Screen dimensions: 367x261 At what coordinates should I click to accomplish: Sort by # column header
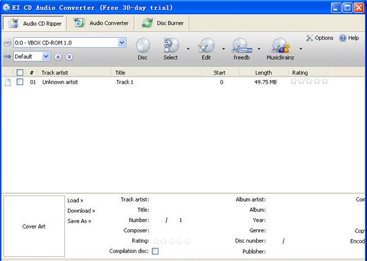click(x=32, y=73)
